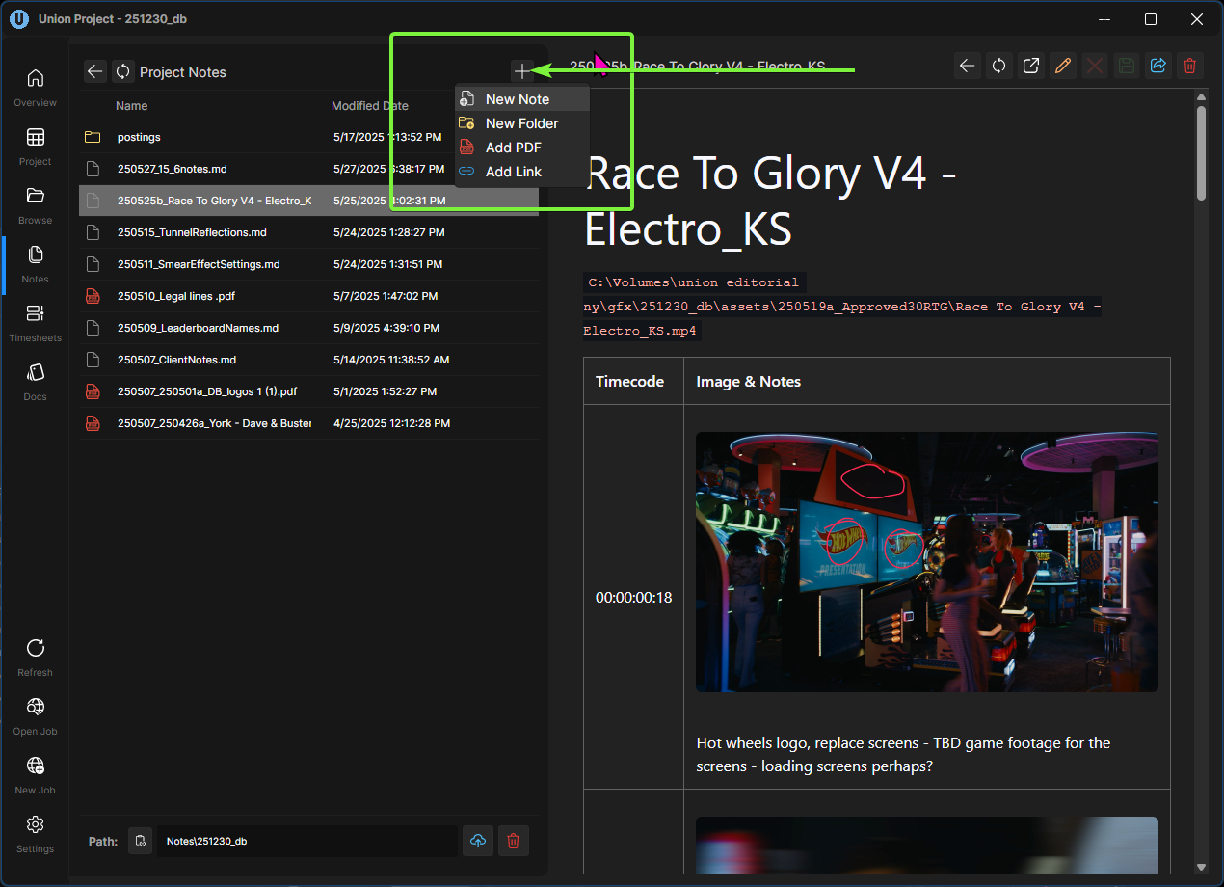The image size is (1224, 887).
Task: Click the file path code block
Action: [841, 307]
